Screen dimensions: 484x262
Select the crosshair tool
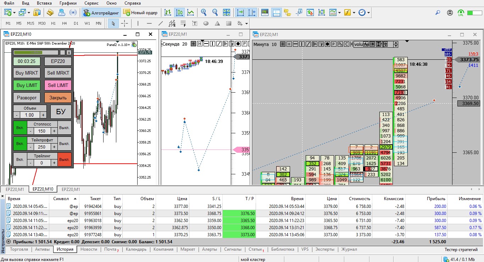click(124, 24)
